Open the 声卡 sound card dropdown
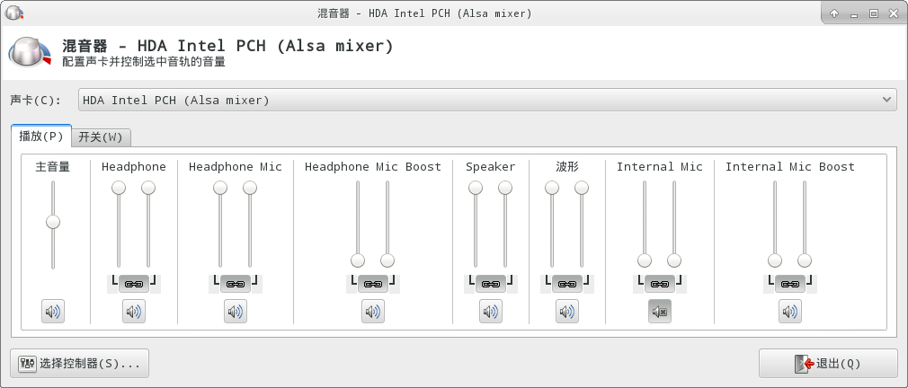Viewport: 908px width, 388px height. click(x=487, y=100)
